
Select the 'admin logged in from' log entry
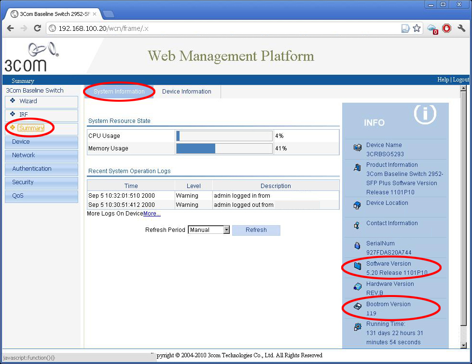(x=242, y=196)
